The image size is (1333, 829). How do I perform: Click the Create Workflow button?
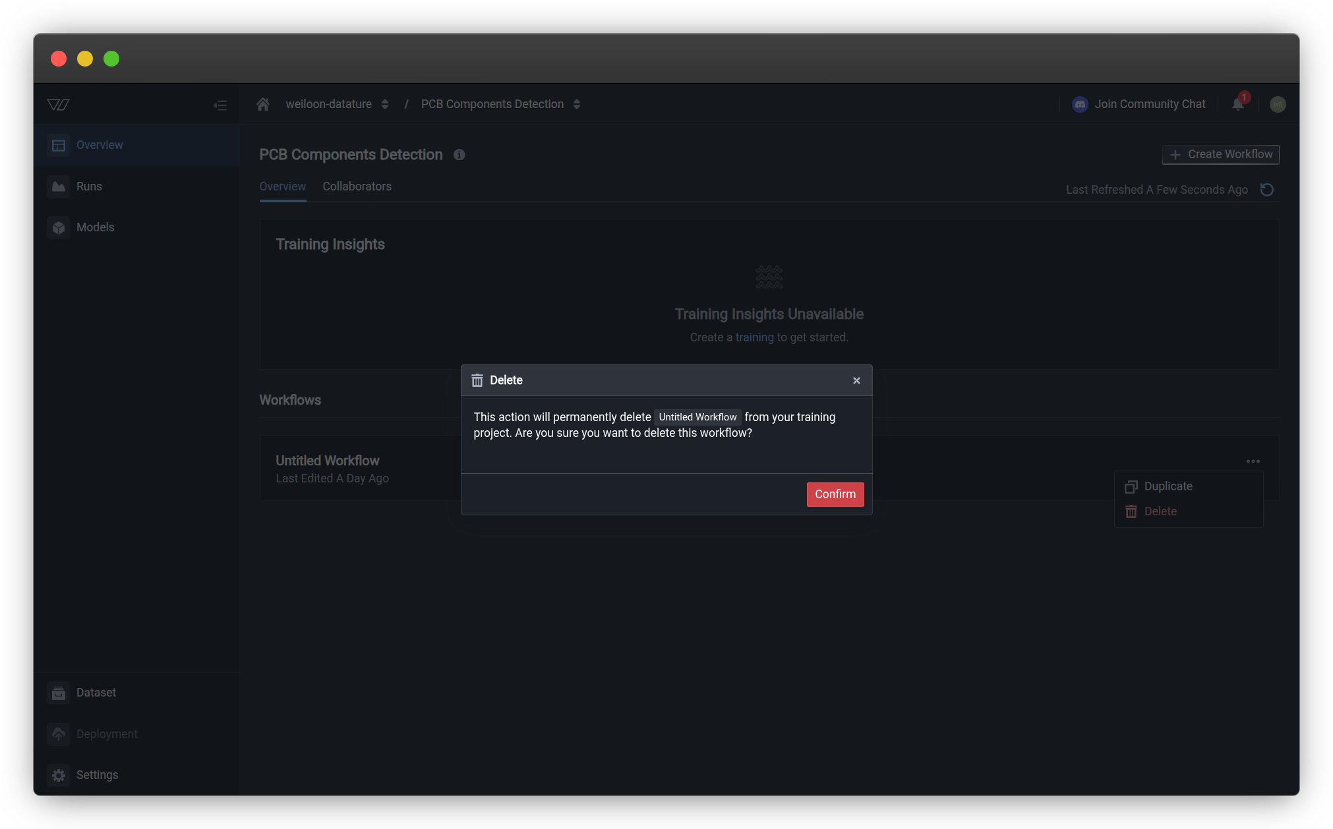point(1220,154)
